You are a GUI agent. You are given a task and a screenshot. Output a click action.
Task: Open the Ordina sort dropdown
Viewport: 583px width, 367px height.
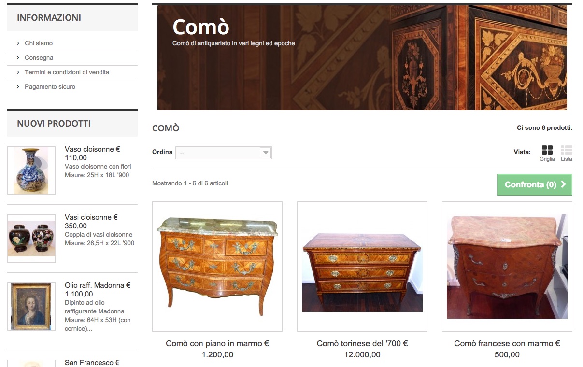(224, 153)
